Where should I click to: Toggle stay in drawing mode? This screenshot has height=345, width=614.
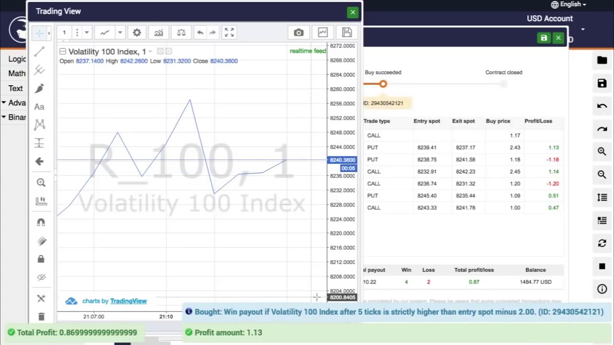[41, 241]
